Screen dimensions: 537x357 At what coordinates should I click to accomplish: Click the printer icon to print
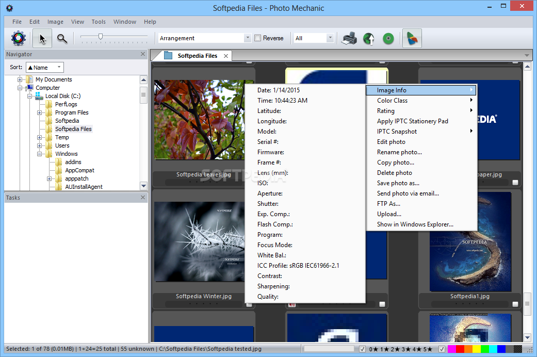point(349,38)
